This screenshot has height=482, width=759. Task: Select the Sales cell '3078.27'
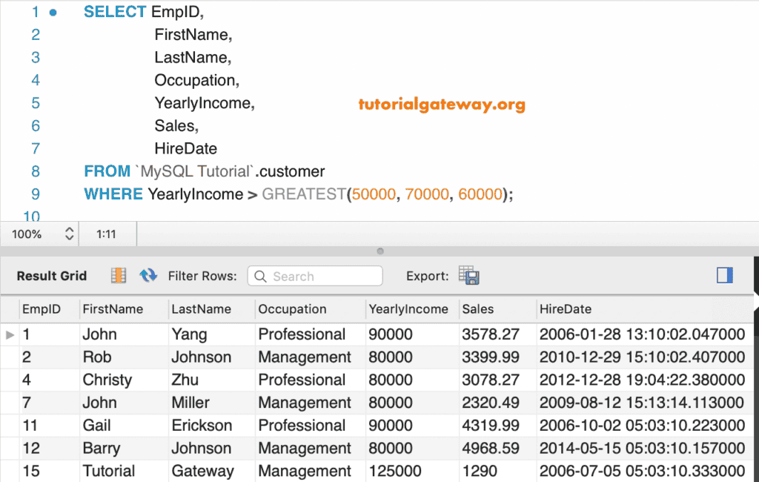click(491, 380)
